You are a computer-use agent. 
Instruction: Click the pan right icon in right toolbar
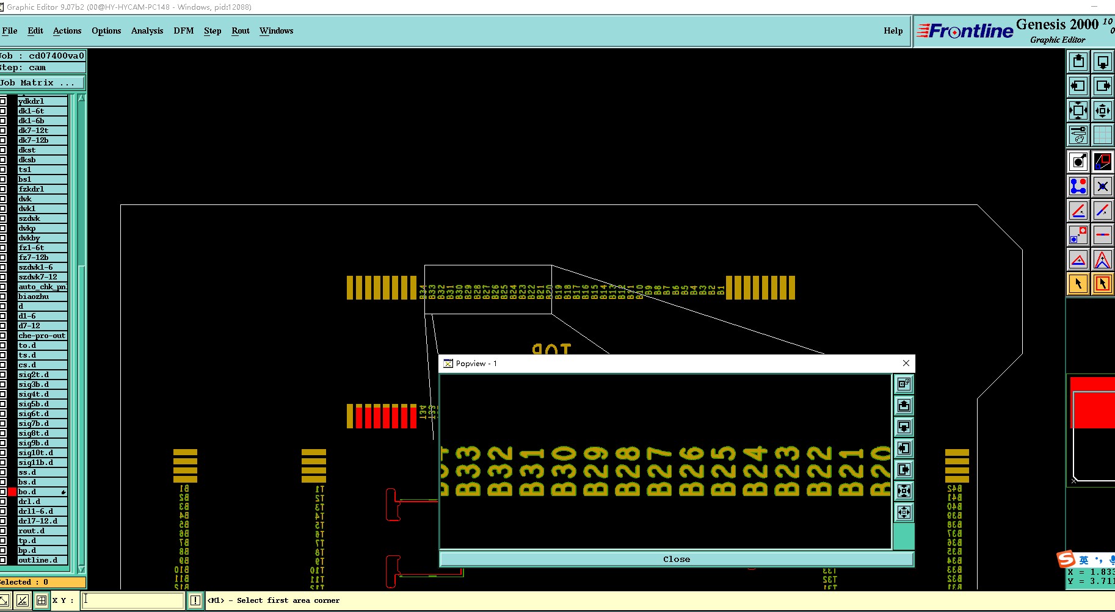1102,86
